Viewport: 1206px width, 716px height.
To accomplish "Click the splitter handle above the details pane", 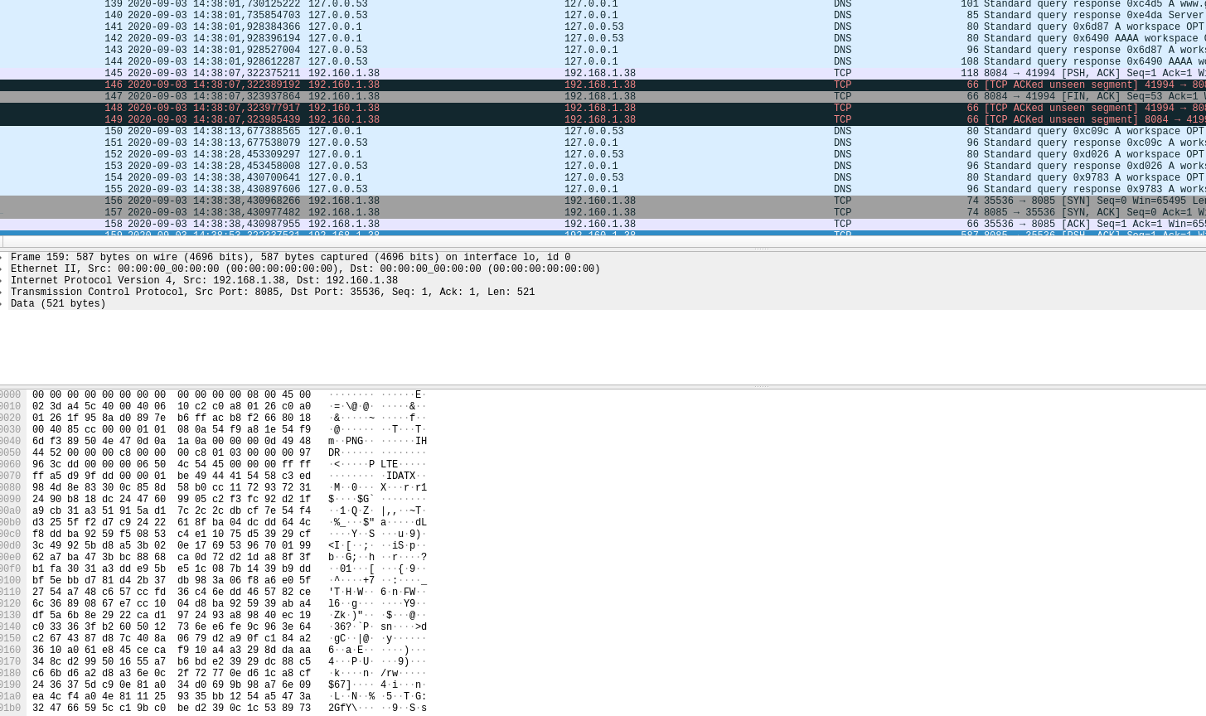I will 760,247.
